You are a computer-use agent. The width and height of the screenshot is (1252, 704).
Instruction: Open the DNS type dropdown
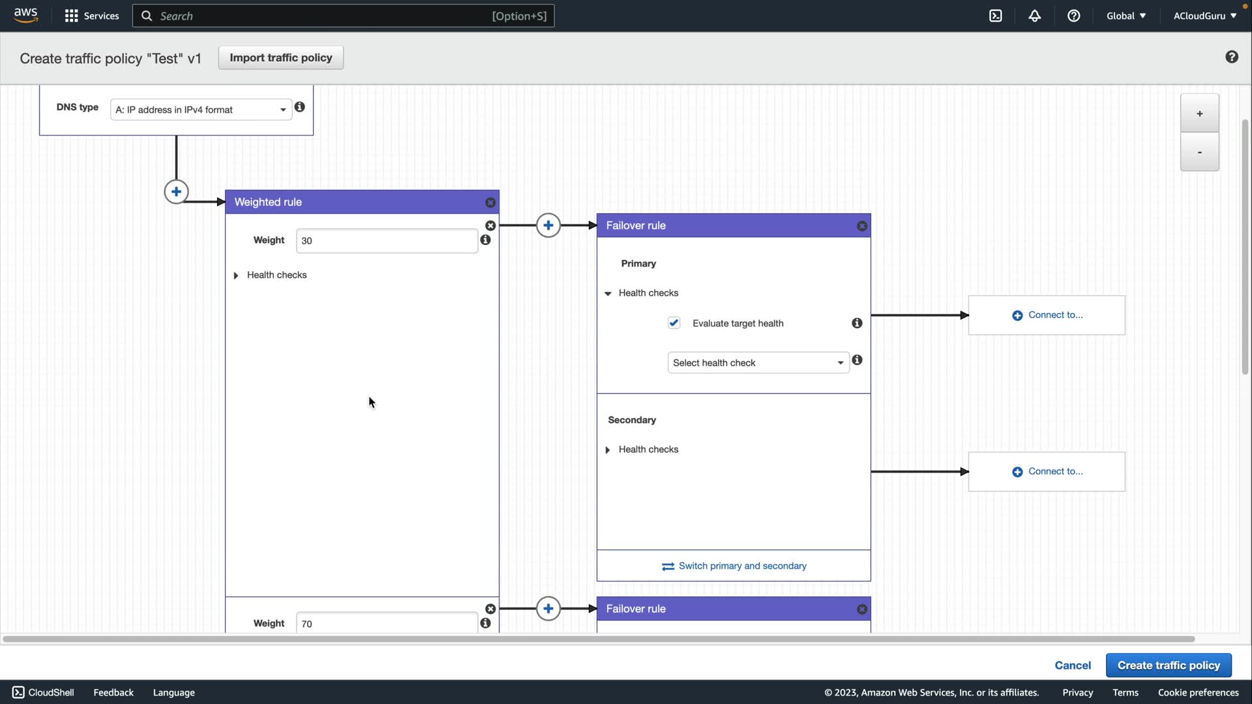pyautogui.click(x=200, y=110)
